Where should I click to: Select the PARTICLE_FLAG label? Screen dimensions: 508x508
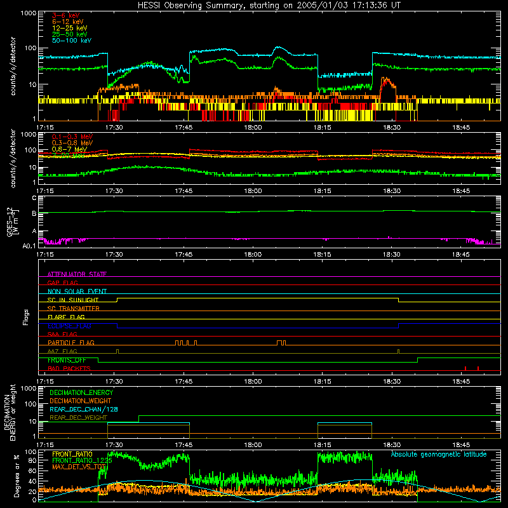71,343
